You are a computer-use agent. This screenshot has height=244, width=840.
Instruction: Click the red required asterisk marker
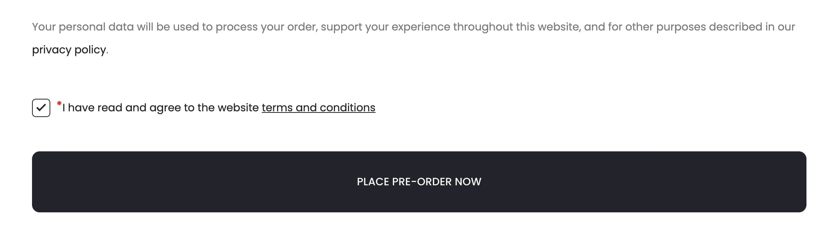tap(59, 103)
